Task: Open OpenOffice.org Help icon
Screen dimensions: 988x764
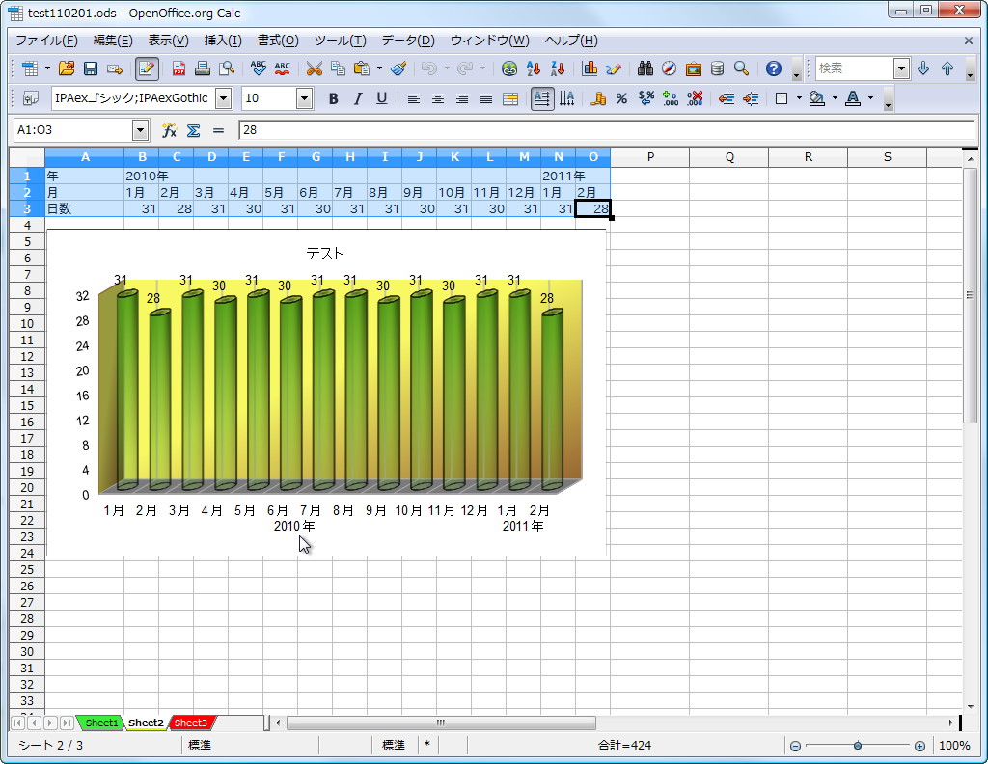Action: 774,68
